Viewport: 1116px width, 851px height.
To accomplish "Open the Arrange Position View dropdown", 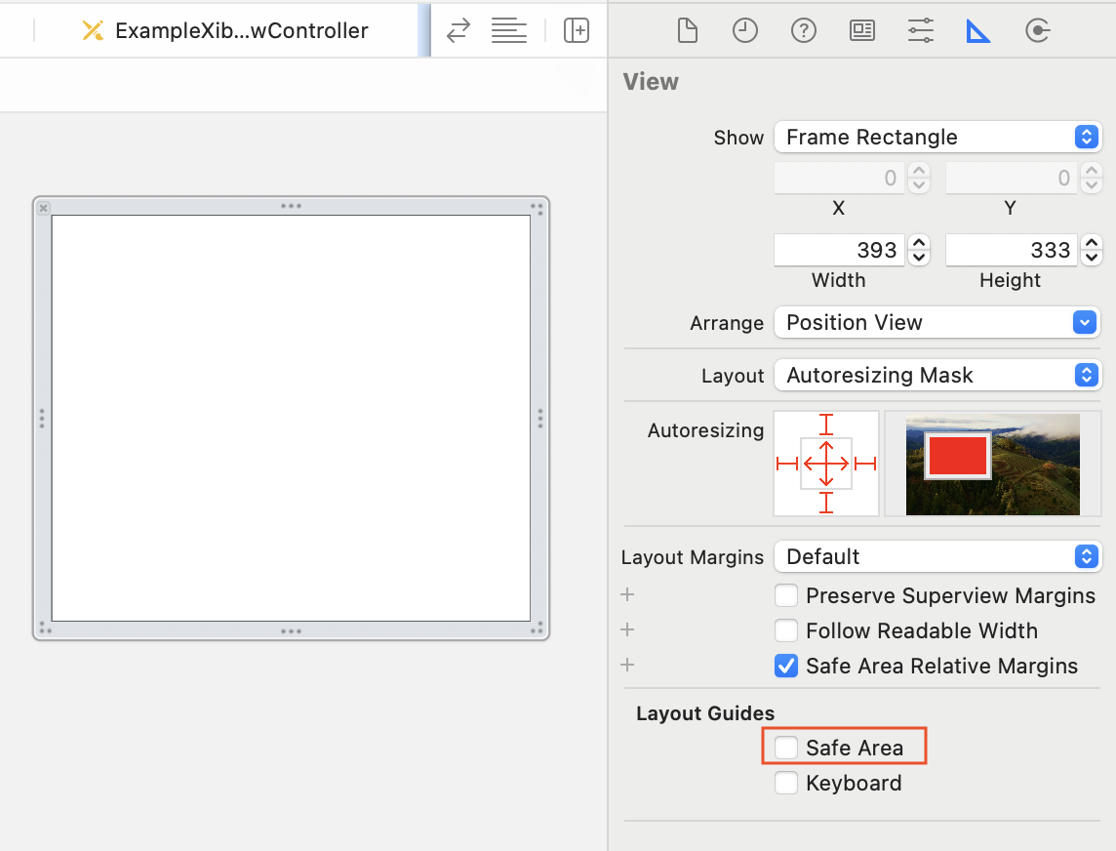I will [937, 322].
